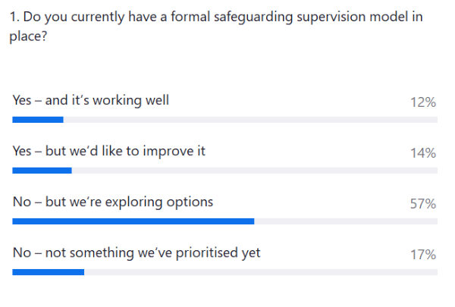The image size is (455, 307).
Task: Click the grey track of the 'working well' bar
Action: coord(250,120)
